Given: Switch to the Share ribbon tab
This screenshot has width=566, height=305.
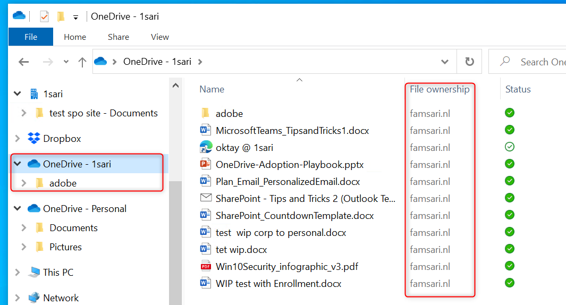Looking at the screenshot, I should pos(119,37).
